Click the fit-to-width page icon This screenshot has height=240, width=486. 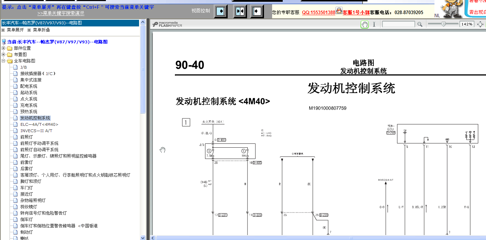coord(480,24)
